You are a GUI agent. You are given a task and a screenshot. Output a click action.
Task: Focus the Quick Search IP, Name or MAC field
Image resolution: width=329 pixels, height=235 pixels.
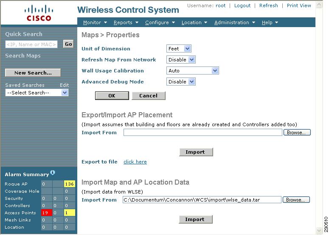pos(31,44)
